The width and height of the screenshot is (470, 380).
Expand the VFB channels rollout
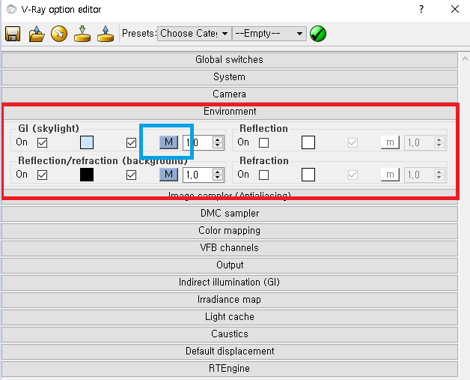tap(230, 248)
